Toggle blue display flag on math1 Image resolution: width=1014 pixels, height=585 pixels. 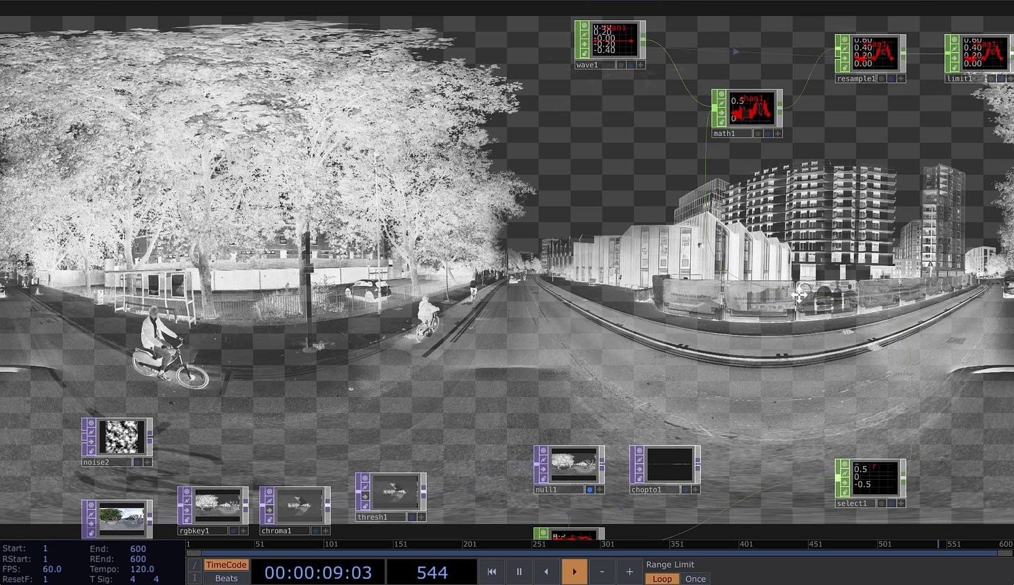pos(767,133)
